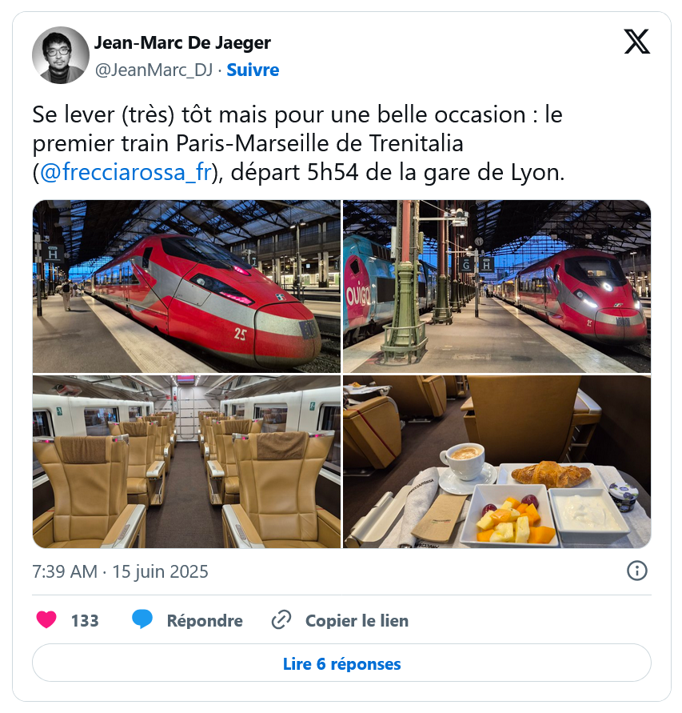Select Copier le lien
The width and height of the screenshot is (682, 713).
[357, 621]
